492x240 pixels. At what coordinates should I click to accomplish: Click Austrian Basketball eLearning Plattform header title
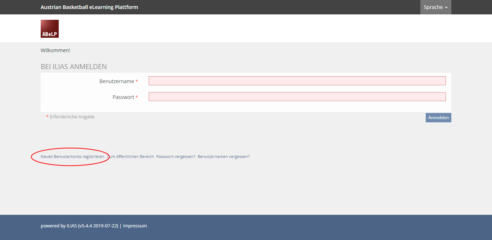click(x=89, y=7)
